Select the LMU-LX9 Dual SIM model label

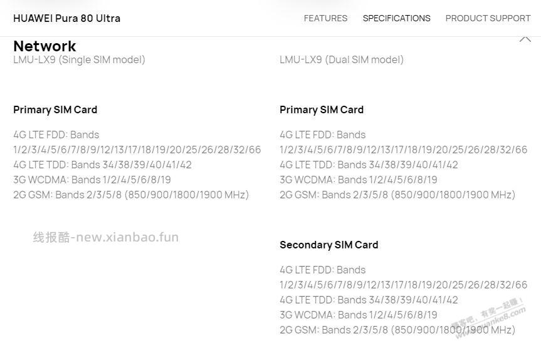342,59
